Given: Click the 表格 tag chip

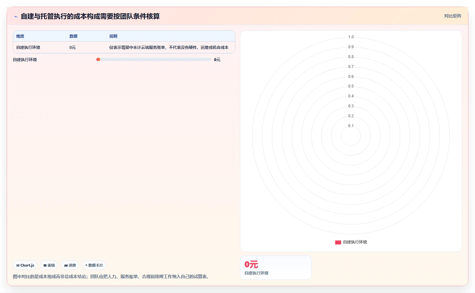Looking at the screenshot, I should 49,265.
